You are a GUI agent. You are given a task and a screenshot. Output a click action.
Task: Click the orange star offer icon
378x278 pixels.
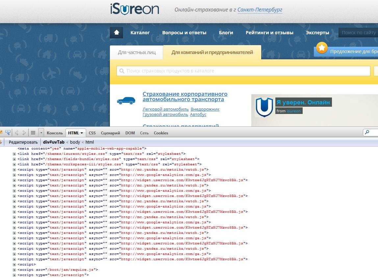pos(322,48)
